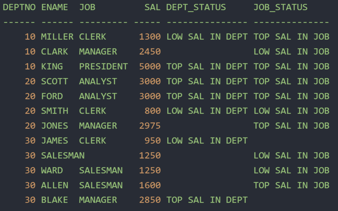Viewport: 338px width, 211px height.
Task: Click WARD's SALESMAN job value
Action: point(101,171)
